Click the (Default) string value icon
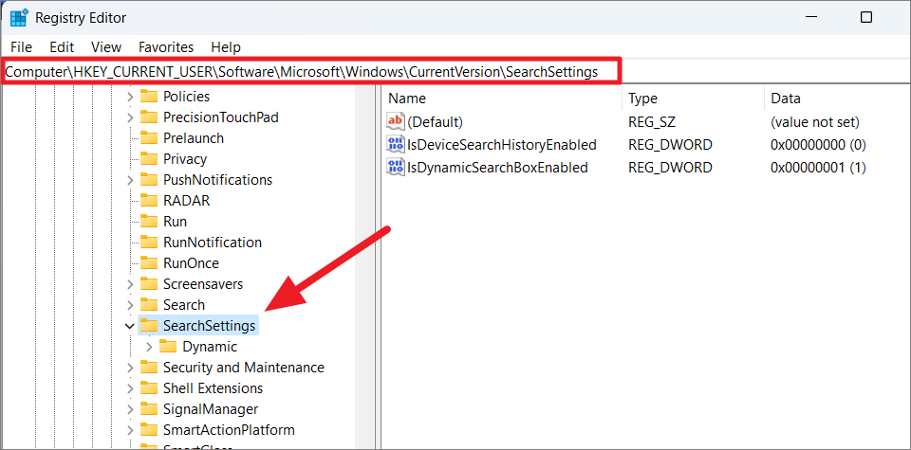The height and width of the screenshot is (450, 911). pos(395,122)
